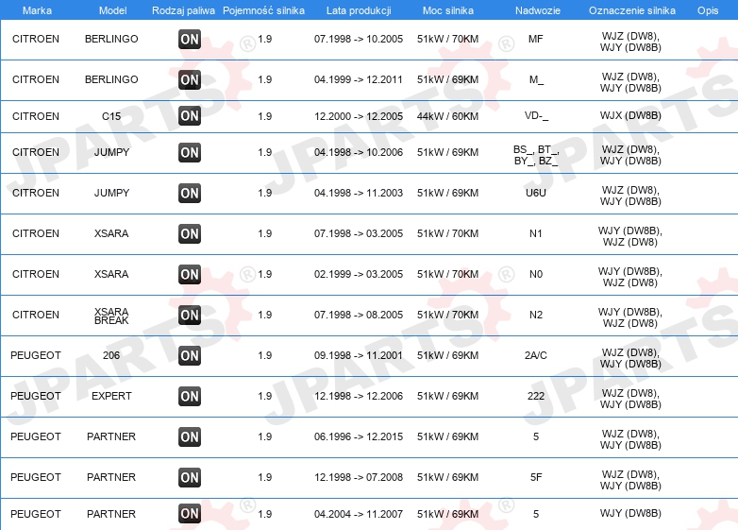Click the N0 body code cell
Viewport: 738px width, 530px height.
pos(536,274)
